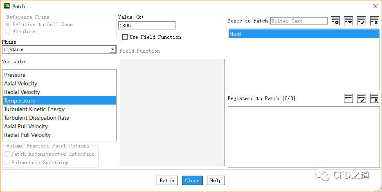Focus the Value (k) input field
The height and width of the screenshot is (192, 382).
point(146,25)
